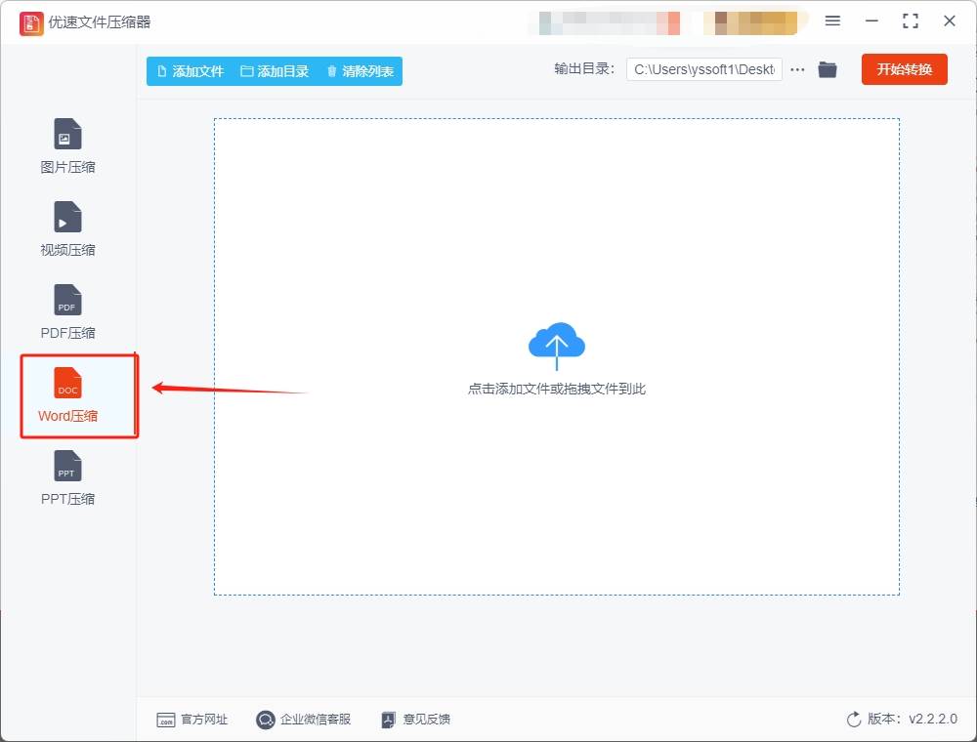Viewport: 977px width, 742px height.
Task: Click the 清除列表 clear list button
Action: pyautogui.click(x=361, y=71)
